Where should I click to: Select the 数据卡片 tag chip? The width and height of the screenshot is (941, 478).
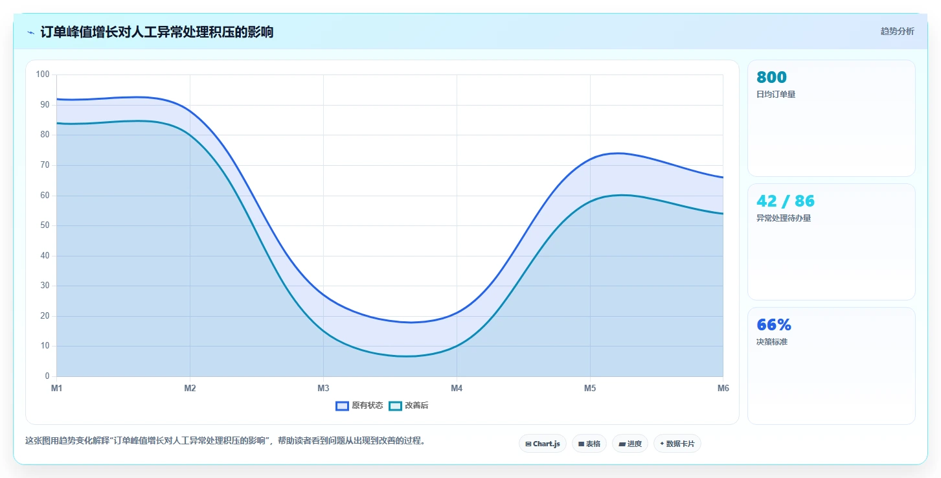coord(677,444)
